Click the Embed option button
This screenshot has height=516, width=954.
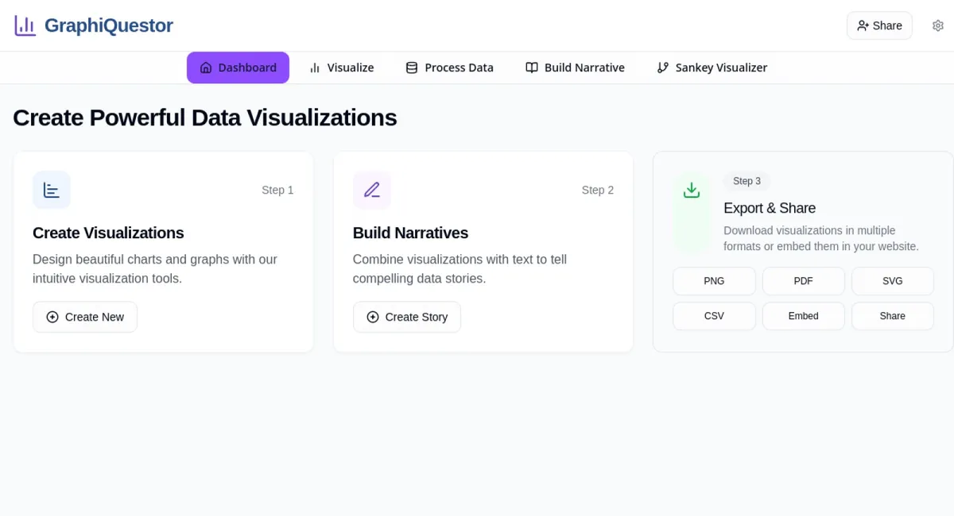click(803, 316)
